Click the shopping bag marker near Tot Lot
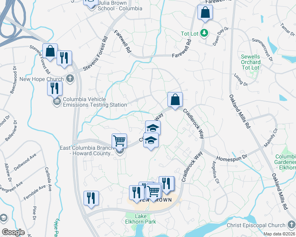The height and width of the screenshot is (237, 296). coord(205,13)
